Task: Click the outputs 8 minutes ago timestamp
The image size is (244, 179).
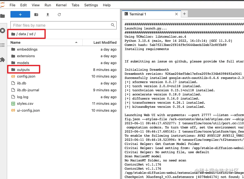Action: click(105, 70)
